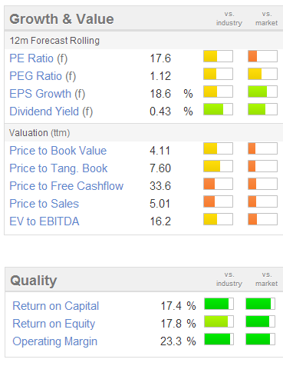Image resolution: width=283 pixels, height=366 pixels.
Task: Click the EPS Growth (f) link
Action: click(48, 94)
